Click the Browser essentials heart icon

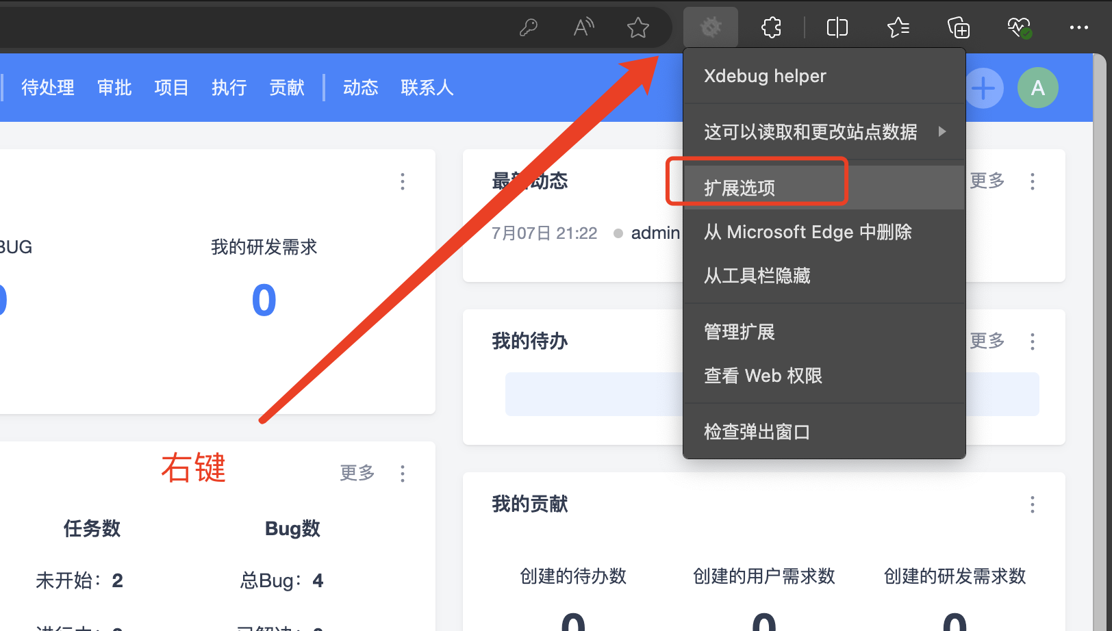click(1018, 27)
